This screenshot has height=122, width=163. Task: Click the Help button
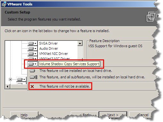[x=24, y=115]
